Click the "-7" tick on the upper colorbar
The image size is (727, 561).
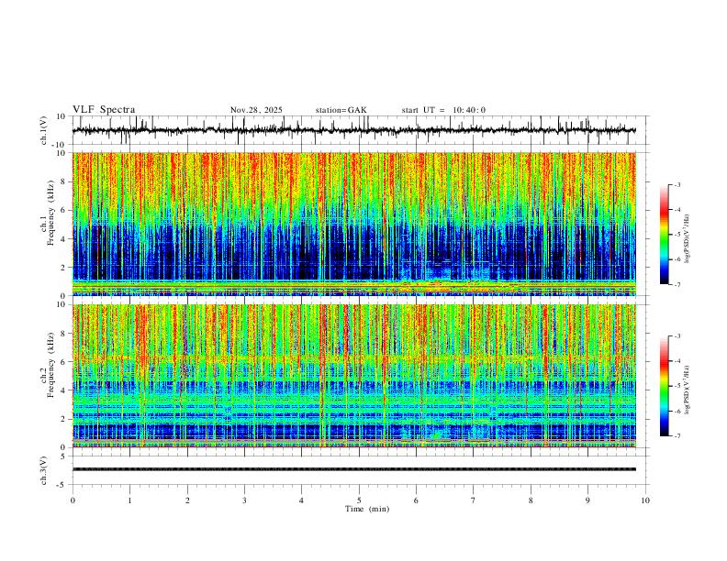point(677,285)
